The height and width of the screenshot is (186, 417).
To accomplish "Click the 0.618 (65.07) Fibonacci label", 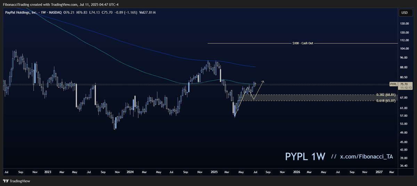I will pos(386,101).
